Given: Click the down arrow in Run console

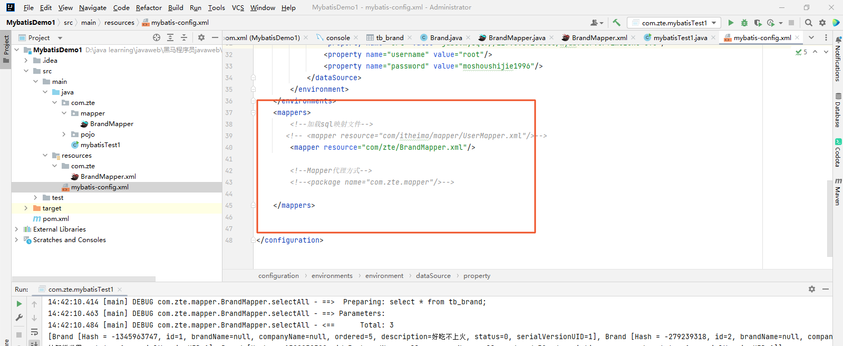Looking at the screenshot, I should tap(34, 318).
